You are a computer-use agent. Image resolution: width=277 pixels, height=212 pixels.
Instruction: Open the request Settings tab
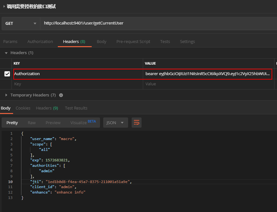point(187,42)
